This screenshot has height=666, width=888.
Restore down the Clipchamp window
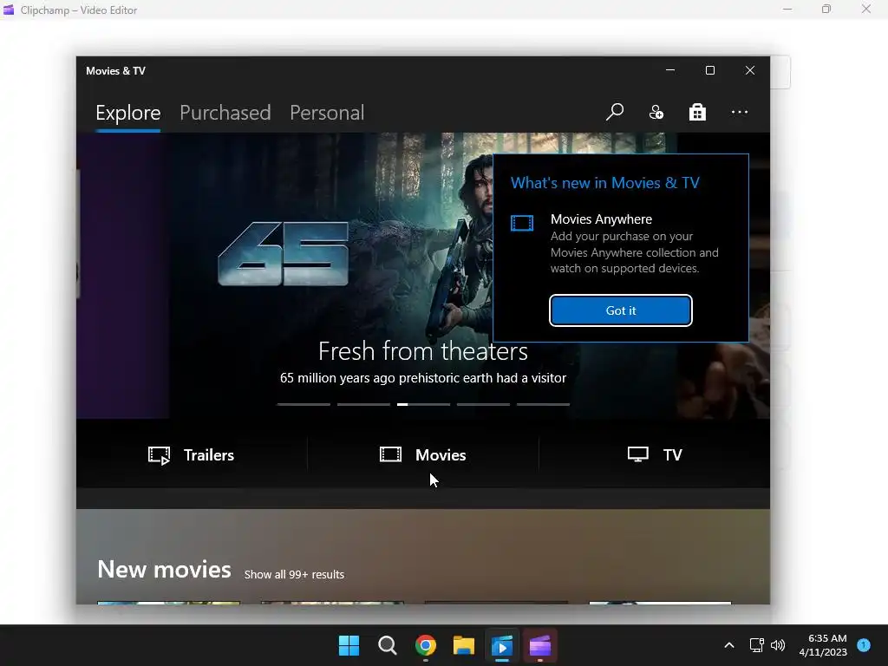[826, 9]
